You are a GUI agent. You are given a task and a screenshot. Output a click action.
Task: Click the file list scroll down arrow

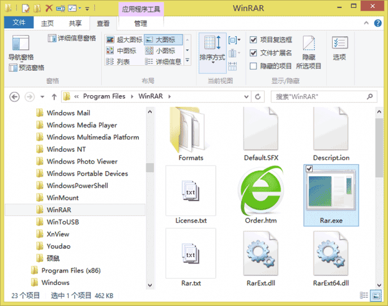point(379,285)
